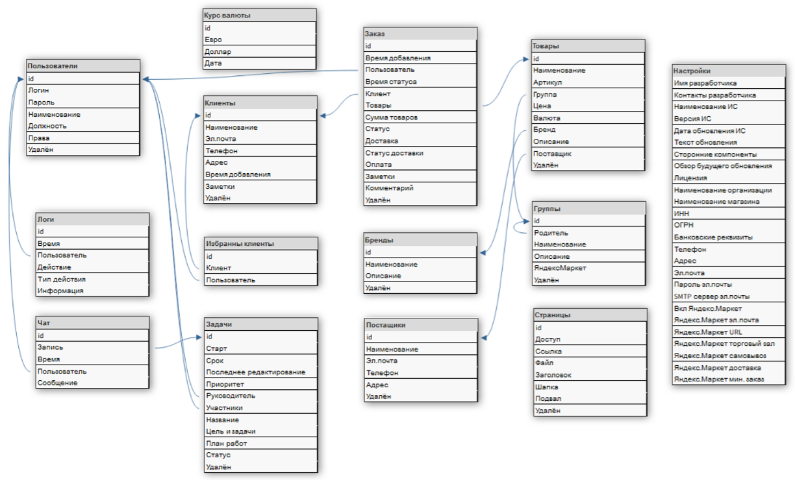The image size is (795, 480).
Task: Select the Лицензия field
Action: pos(729,178)
